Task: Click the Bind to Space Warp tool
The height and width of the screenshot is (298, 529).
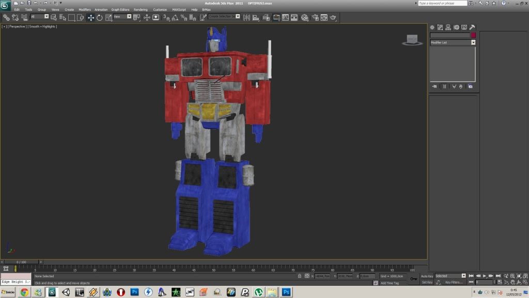Action: click(x=24, y=18)
